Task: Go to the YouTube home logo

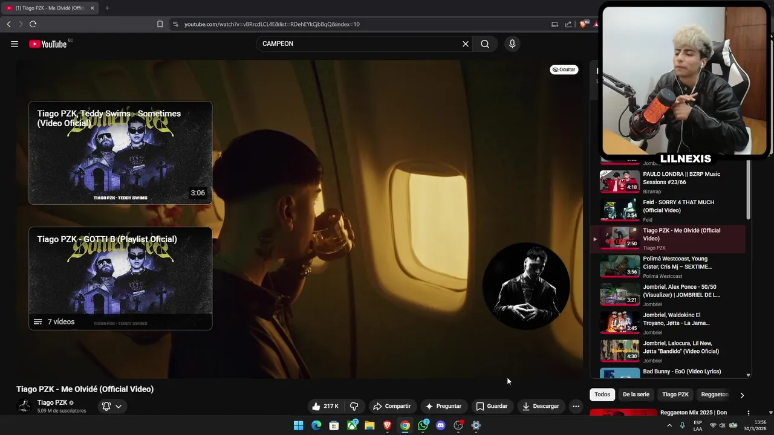Action: [x=48, y=43]
